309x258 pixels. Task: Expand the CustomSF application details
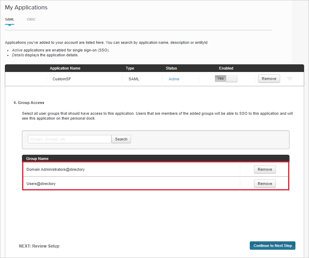click(289, 79)
